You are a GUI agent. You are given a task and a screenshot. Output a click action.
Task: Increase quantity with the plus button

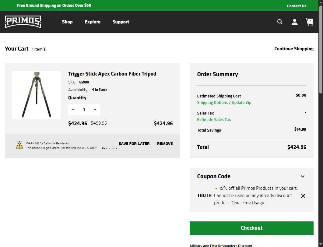(x=95, y=110)
